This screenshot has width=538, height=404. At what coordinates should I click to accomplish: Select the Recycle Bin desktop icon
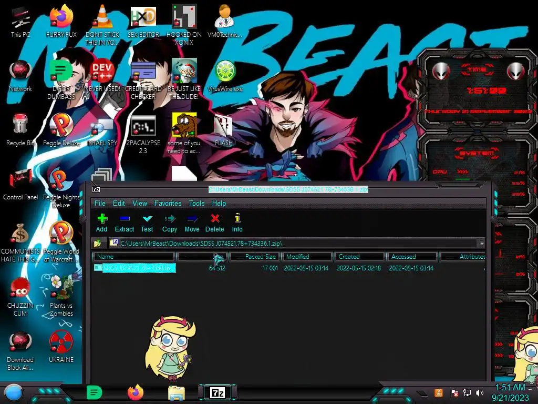pos(20,130)
